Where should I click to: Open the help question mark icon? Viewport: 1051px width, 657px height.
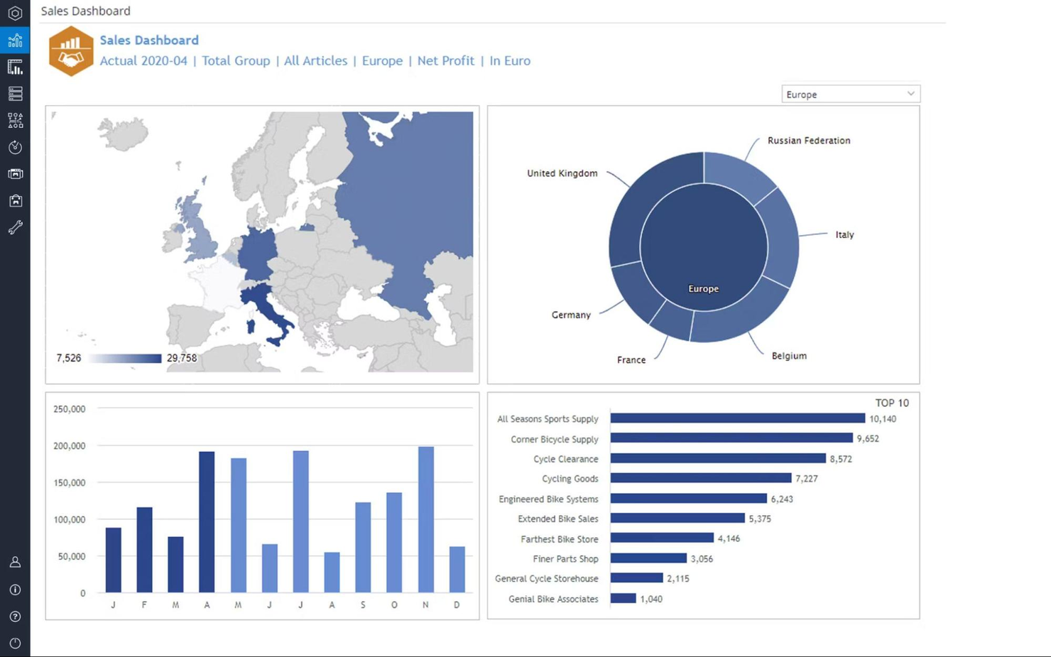15,617
